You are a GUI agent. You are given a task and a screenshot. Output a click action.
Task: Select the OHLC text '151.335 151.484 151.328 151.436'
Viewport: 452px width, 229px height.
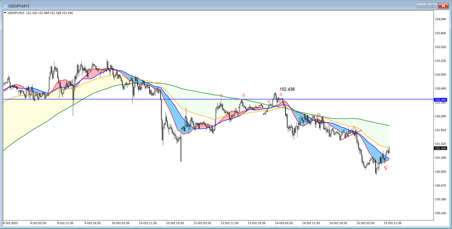pos(49,13)
